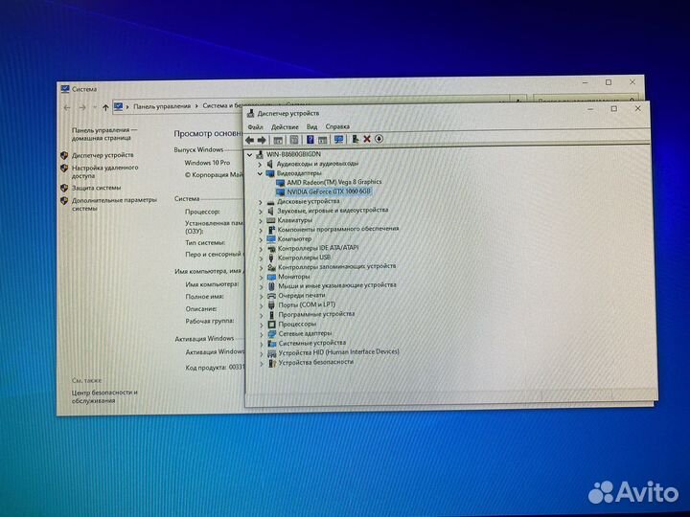This screenshot has width=690, height=517.
Task: Open the Настройка удаленного доступа link
Action: 104,171
